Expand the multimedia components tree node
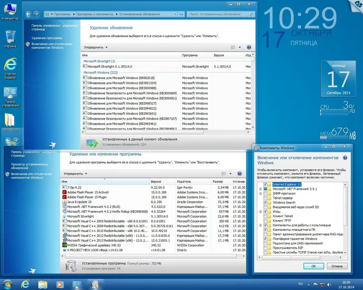The height and width of the screenshot is (290, 363). click(x=260, y=225)
